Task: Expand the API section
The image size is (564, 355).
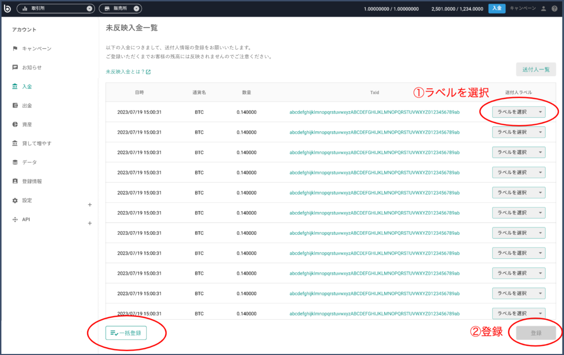Action: tap(90, 223)
